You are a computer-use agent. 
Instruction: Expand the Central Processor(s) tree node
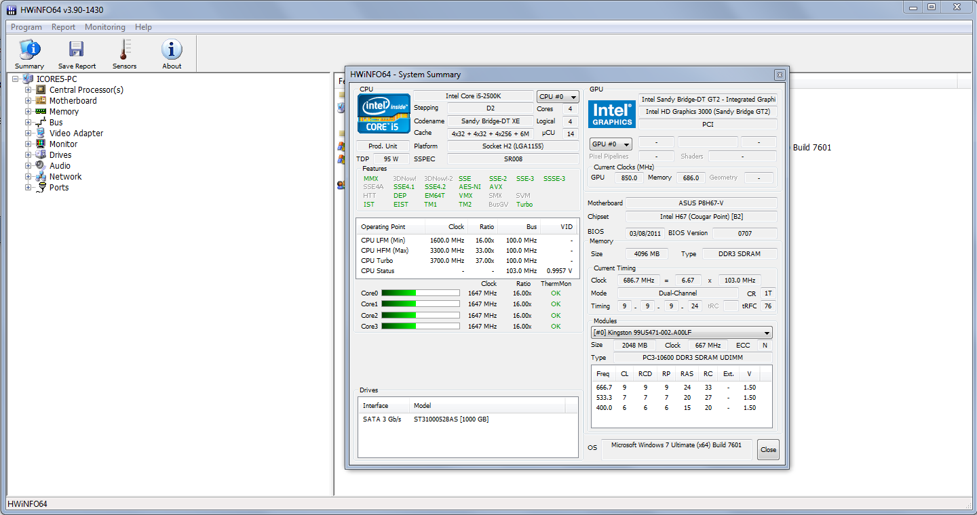coord(28,89)
